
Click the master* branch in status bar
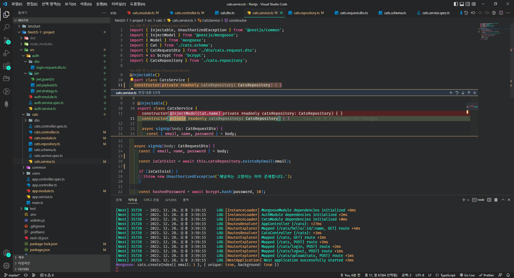pyautogui.click(x=12, y=275)
